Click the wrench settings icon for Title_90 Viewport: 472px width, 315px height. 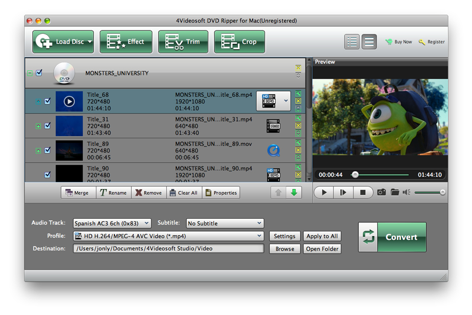(298, 167)
